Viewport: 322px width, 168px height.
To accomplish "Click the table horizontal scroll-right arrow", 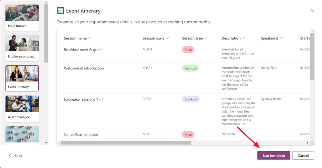I will coord(308,143).
